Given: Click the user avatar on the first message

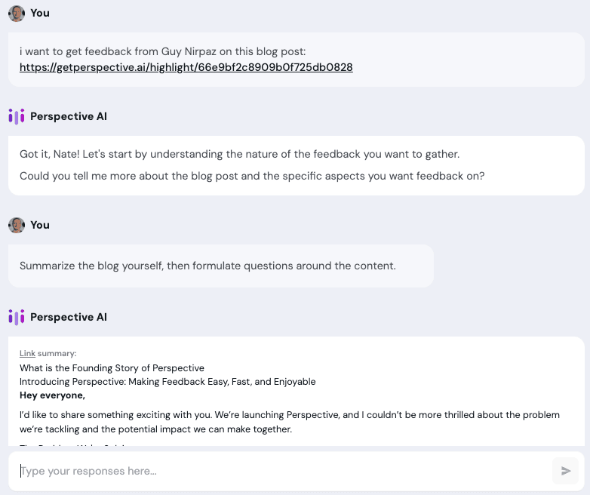Looking at the screenshot, I should pos(17,13).
